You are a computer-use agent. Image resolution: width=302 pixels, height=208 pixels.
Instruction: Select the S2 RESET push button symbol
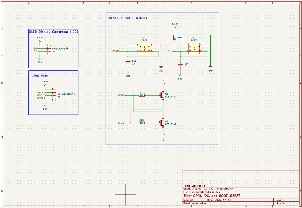pyautogui.click(x=194, y=48)
